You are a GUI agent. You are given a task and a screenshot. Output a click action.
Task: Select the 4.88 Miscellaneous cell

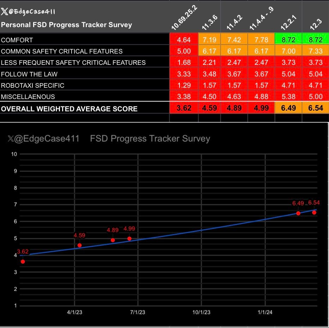[261, 96]
